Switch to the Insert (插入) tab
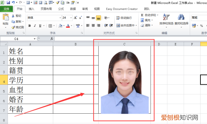The height and width of the screenshot is (124, 207). click(31, 9)
